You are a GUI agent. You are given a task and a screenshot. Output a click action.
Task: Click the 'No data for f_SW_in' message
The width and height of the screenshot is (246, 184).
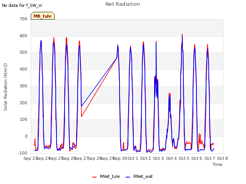[x=22, y=5]
